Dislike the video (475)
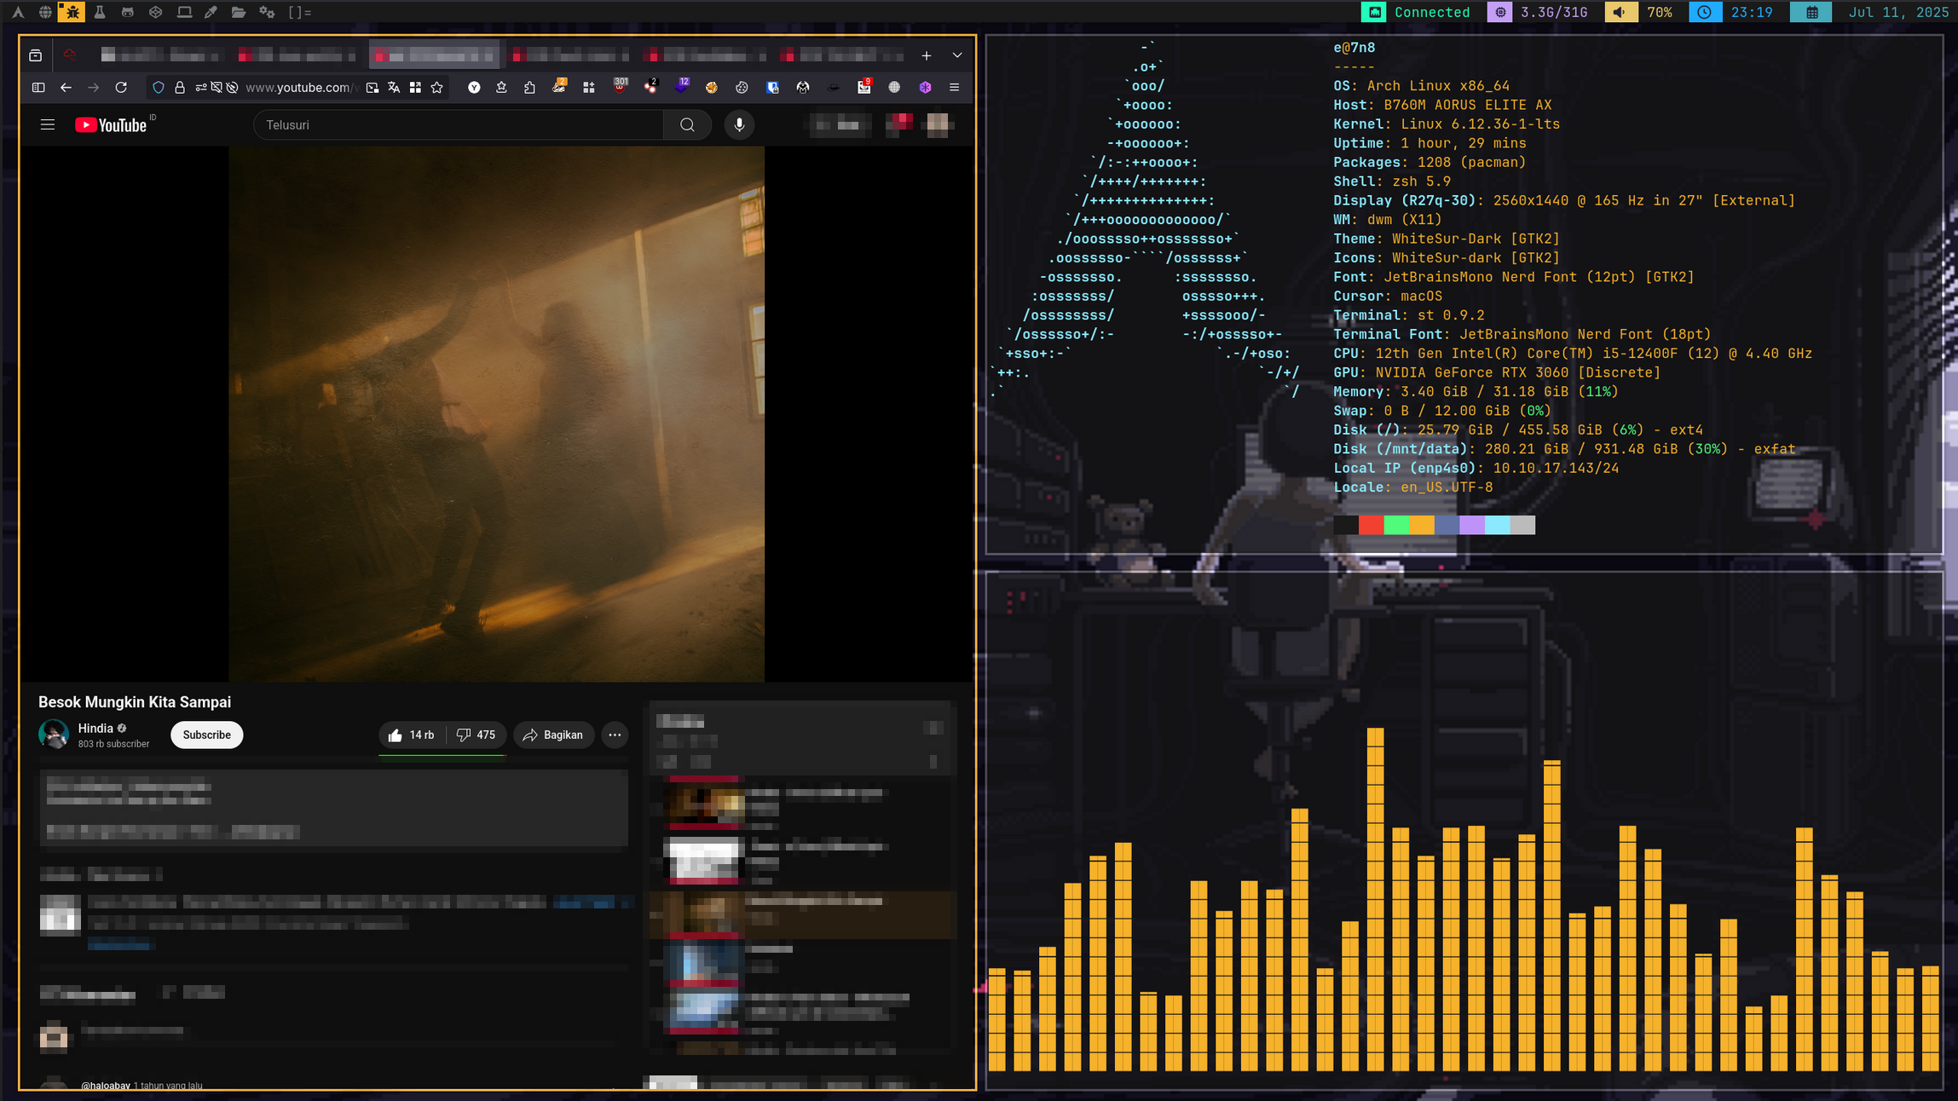1958x1101 pixels. tap(477, 735)
